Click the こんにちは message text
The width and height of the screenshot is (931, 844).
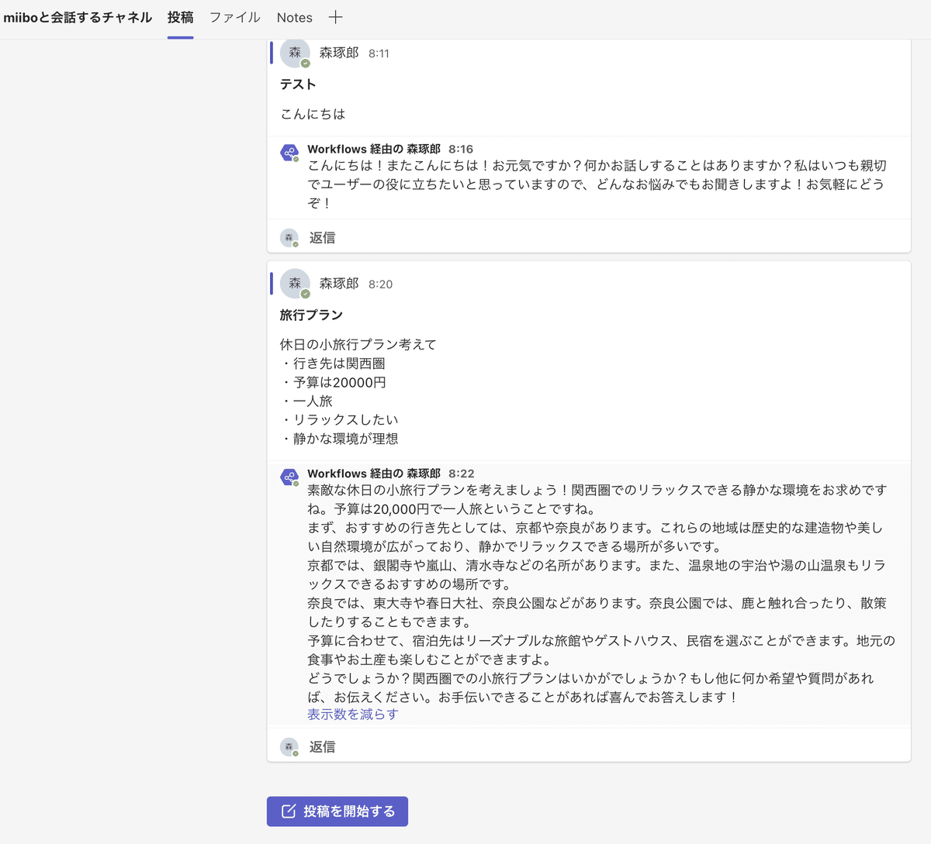pos(313,114)
